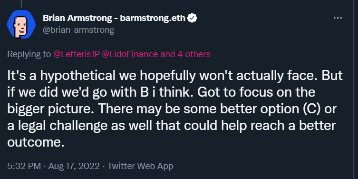Open the @brian_armstrong handle
This screenshot has width=358, height=179.
tap(78, 30)
